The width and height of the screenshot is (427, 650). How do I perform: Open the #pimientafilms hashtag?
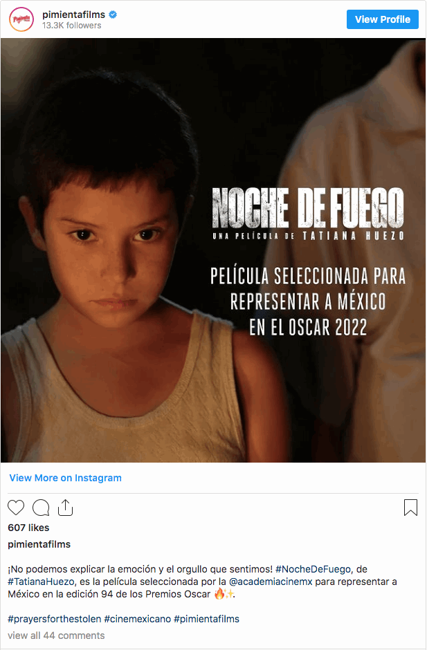coord(207,619)
